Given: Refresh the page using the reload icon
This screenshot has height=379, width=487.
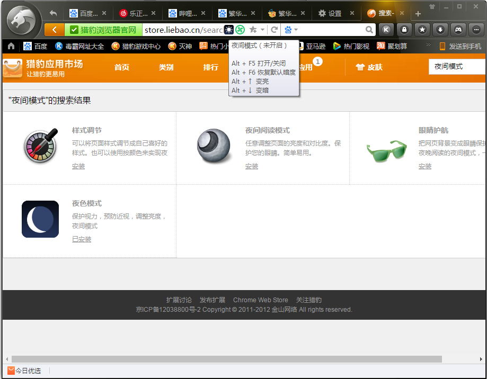Looking at the screenshot, I should (273, 30).
